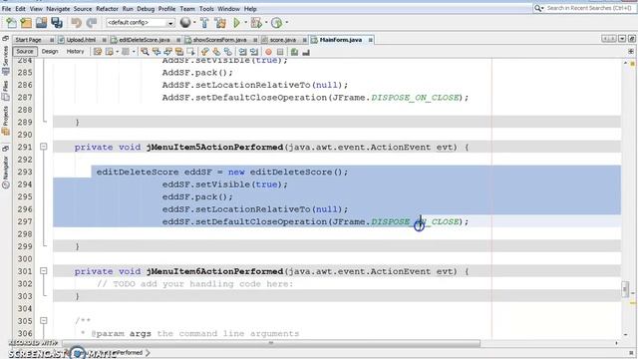Click the vertical editor scrollbar thumb
638x359 pixels.
(x=625, y=289)
